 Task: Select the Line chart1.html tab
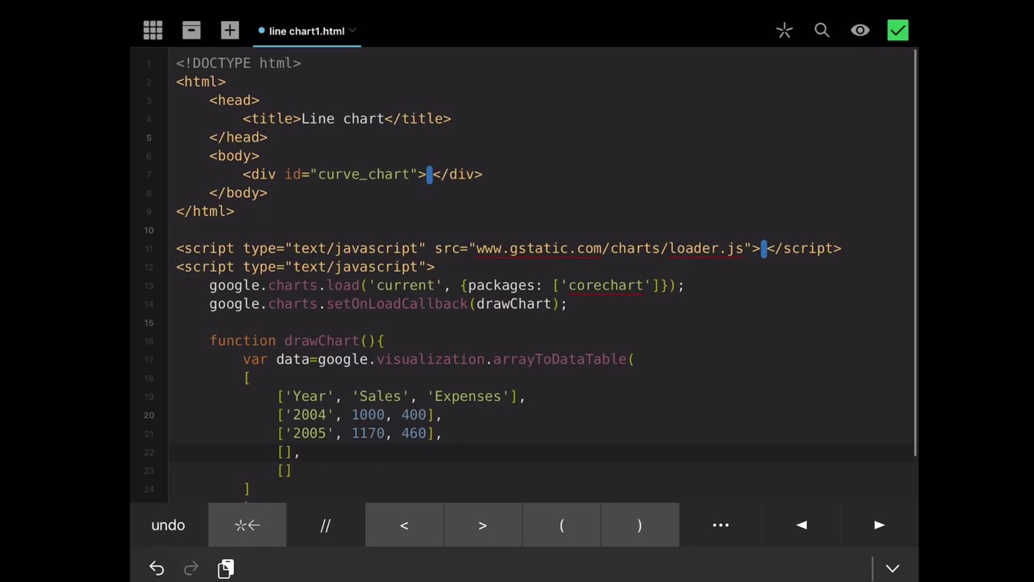[x=307, y=31]
